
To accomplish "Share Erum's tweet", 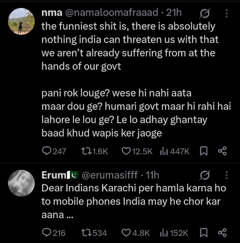I will (222, 233).
